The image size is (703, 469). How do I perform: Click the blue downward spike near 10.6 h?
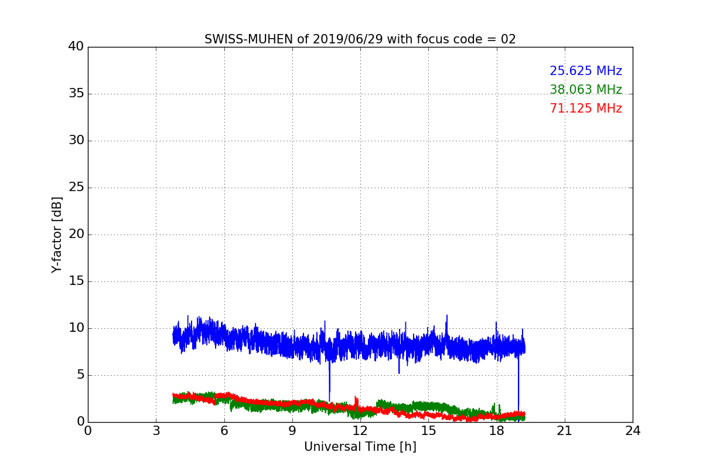[x=329, y=381]
